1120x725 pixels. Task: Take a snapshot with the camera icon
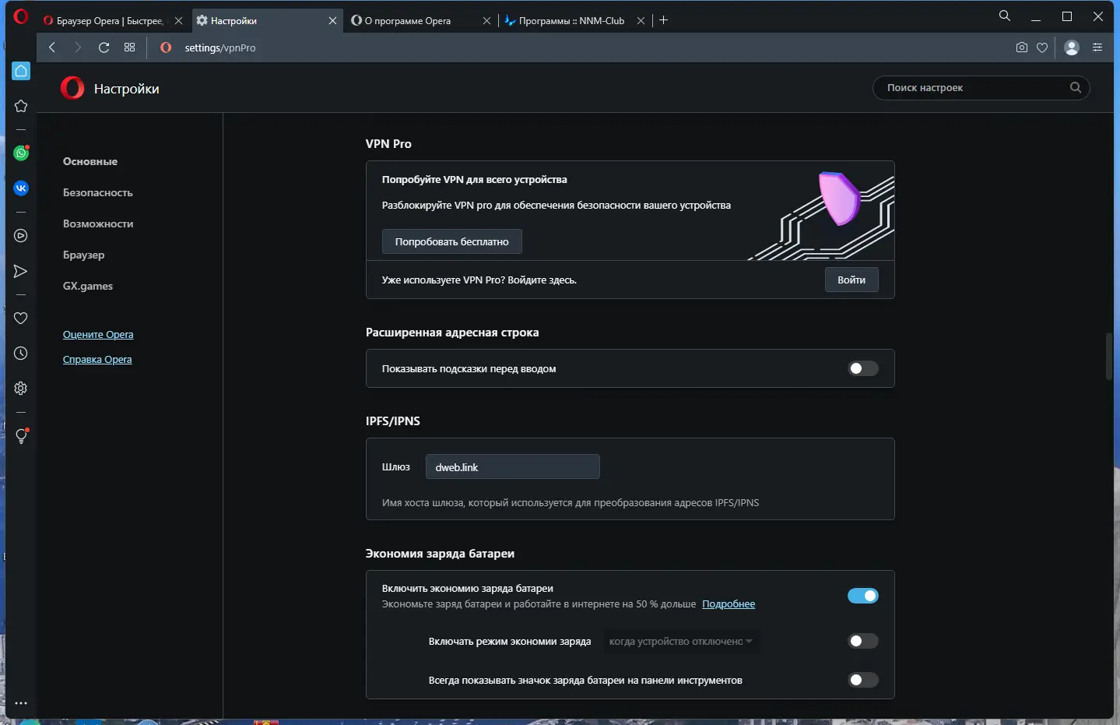1022,48
